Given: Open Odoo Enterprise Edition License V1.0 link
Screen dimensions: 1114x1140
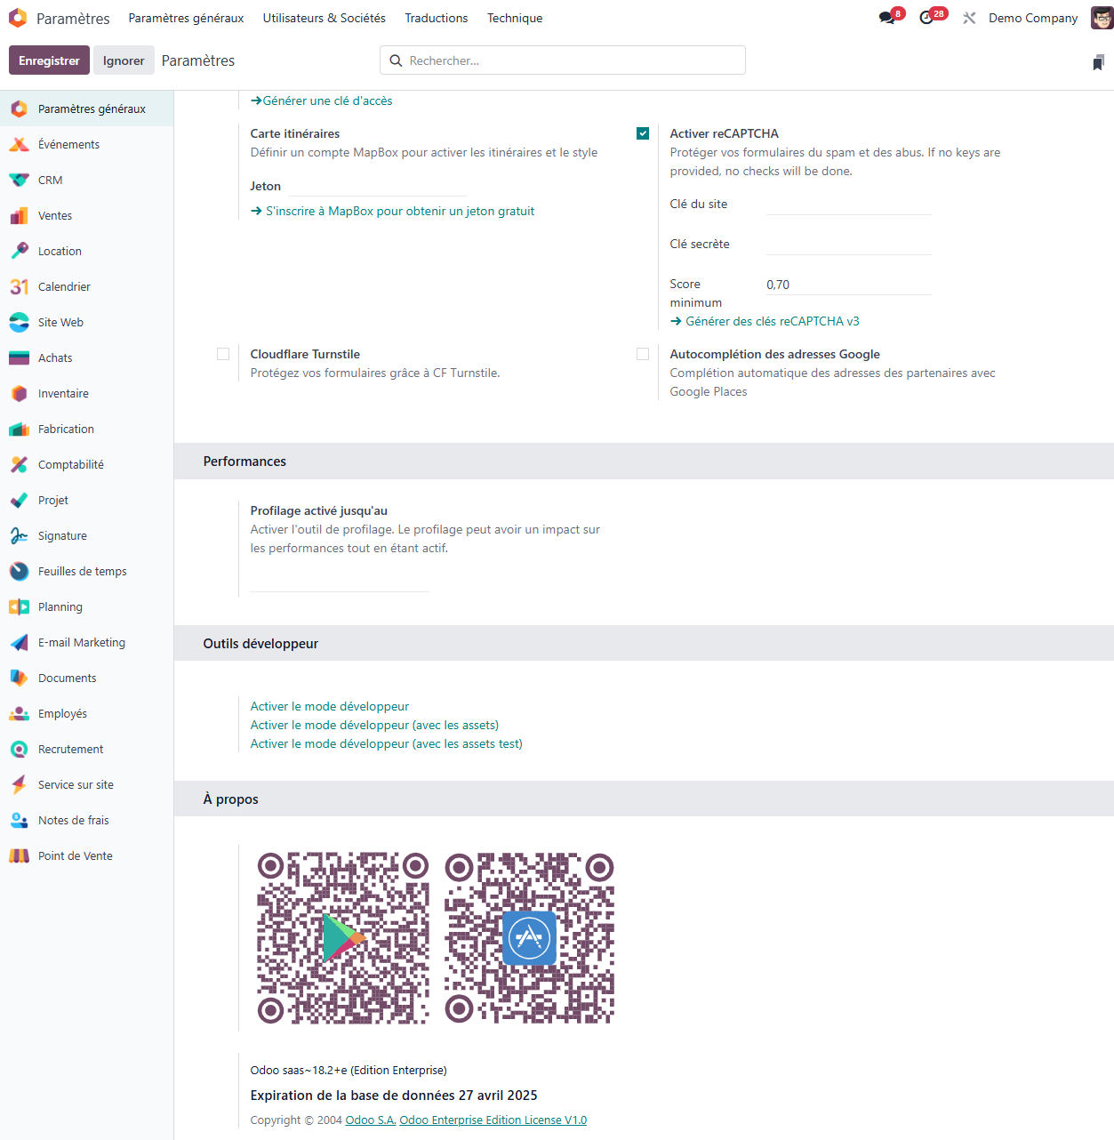Looking at the screenshot, I should [x=493, y=1120].
